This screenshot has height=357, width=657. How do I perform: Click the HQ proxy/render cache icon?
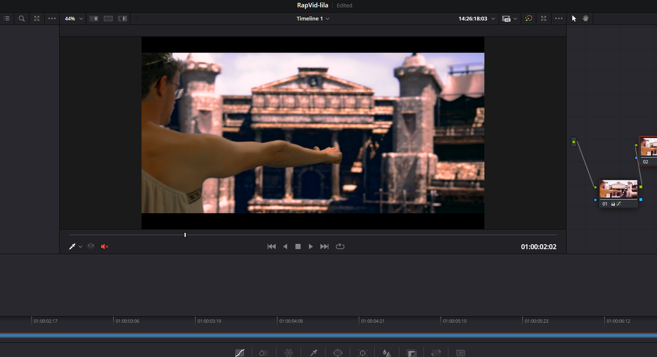click(506, 19)
